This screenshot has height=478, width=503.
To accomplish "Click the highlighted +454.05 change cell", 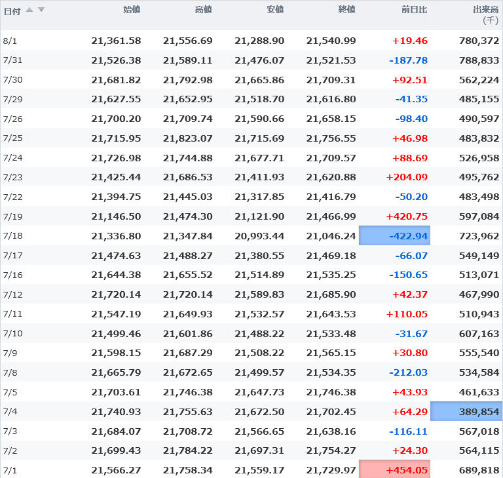I will [x=394, y=469].
